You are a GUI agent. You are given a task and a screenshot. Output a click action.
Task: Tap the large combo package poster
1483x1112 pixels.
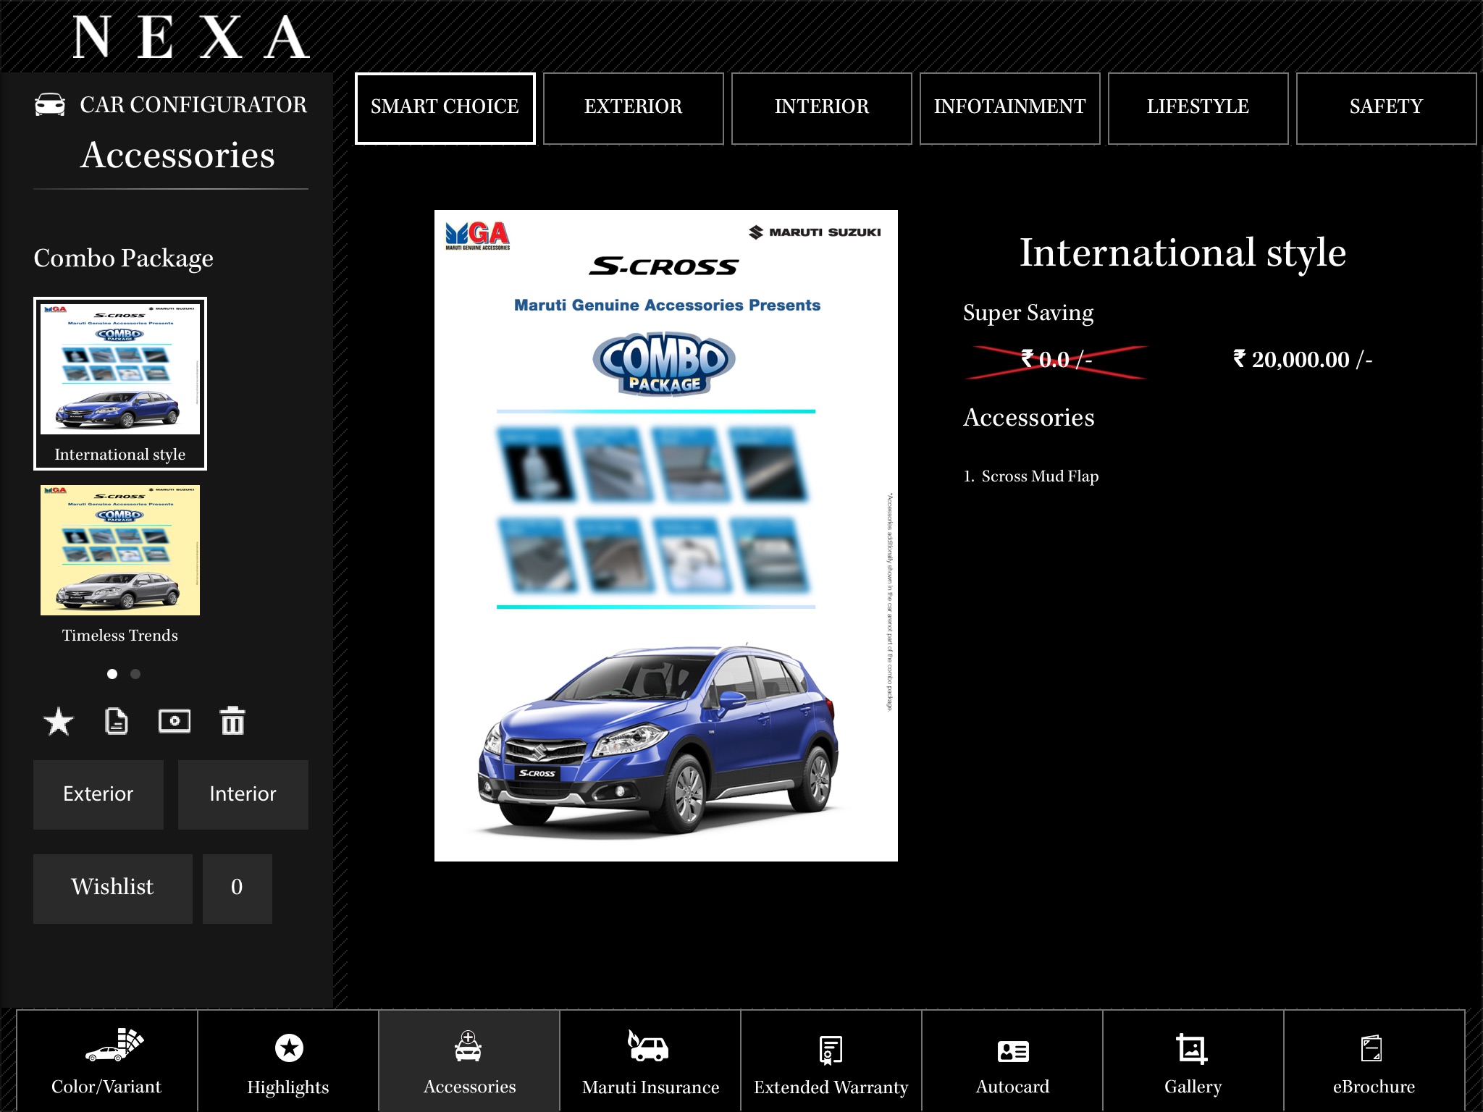666,536
